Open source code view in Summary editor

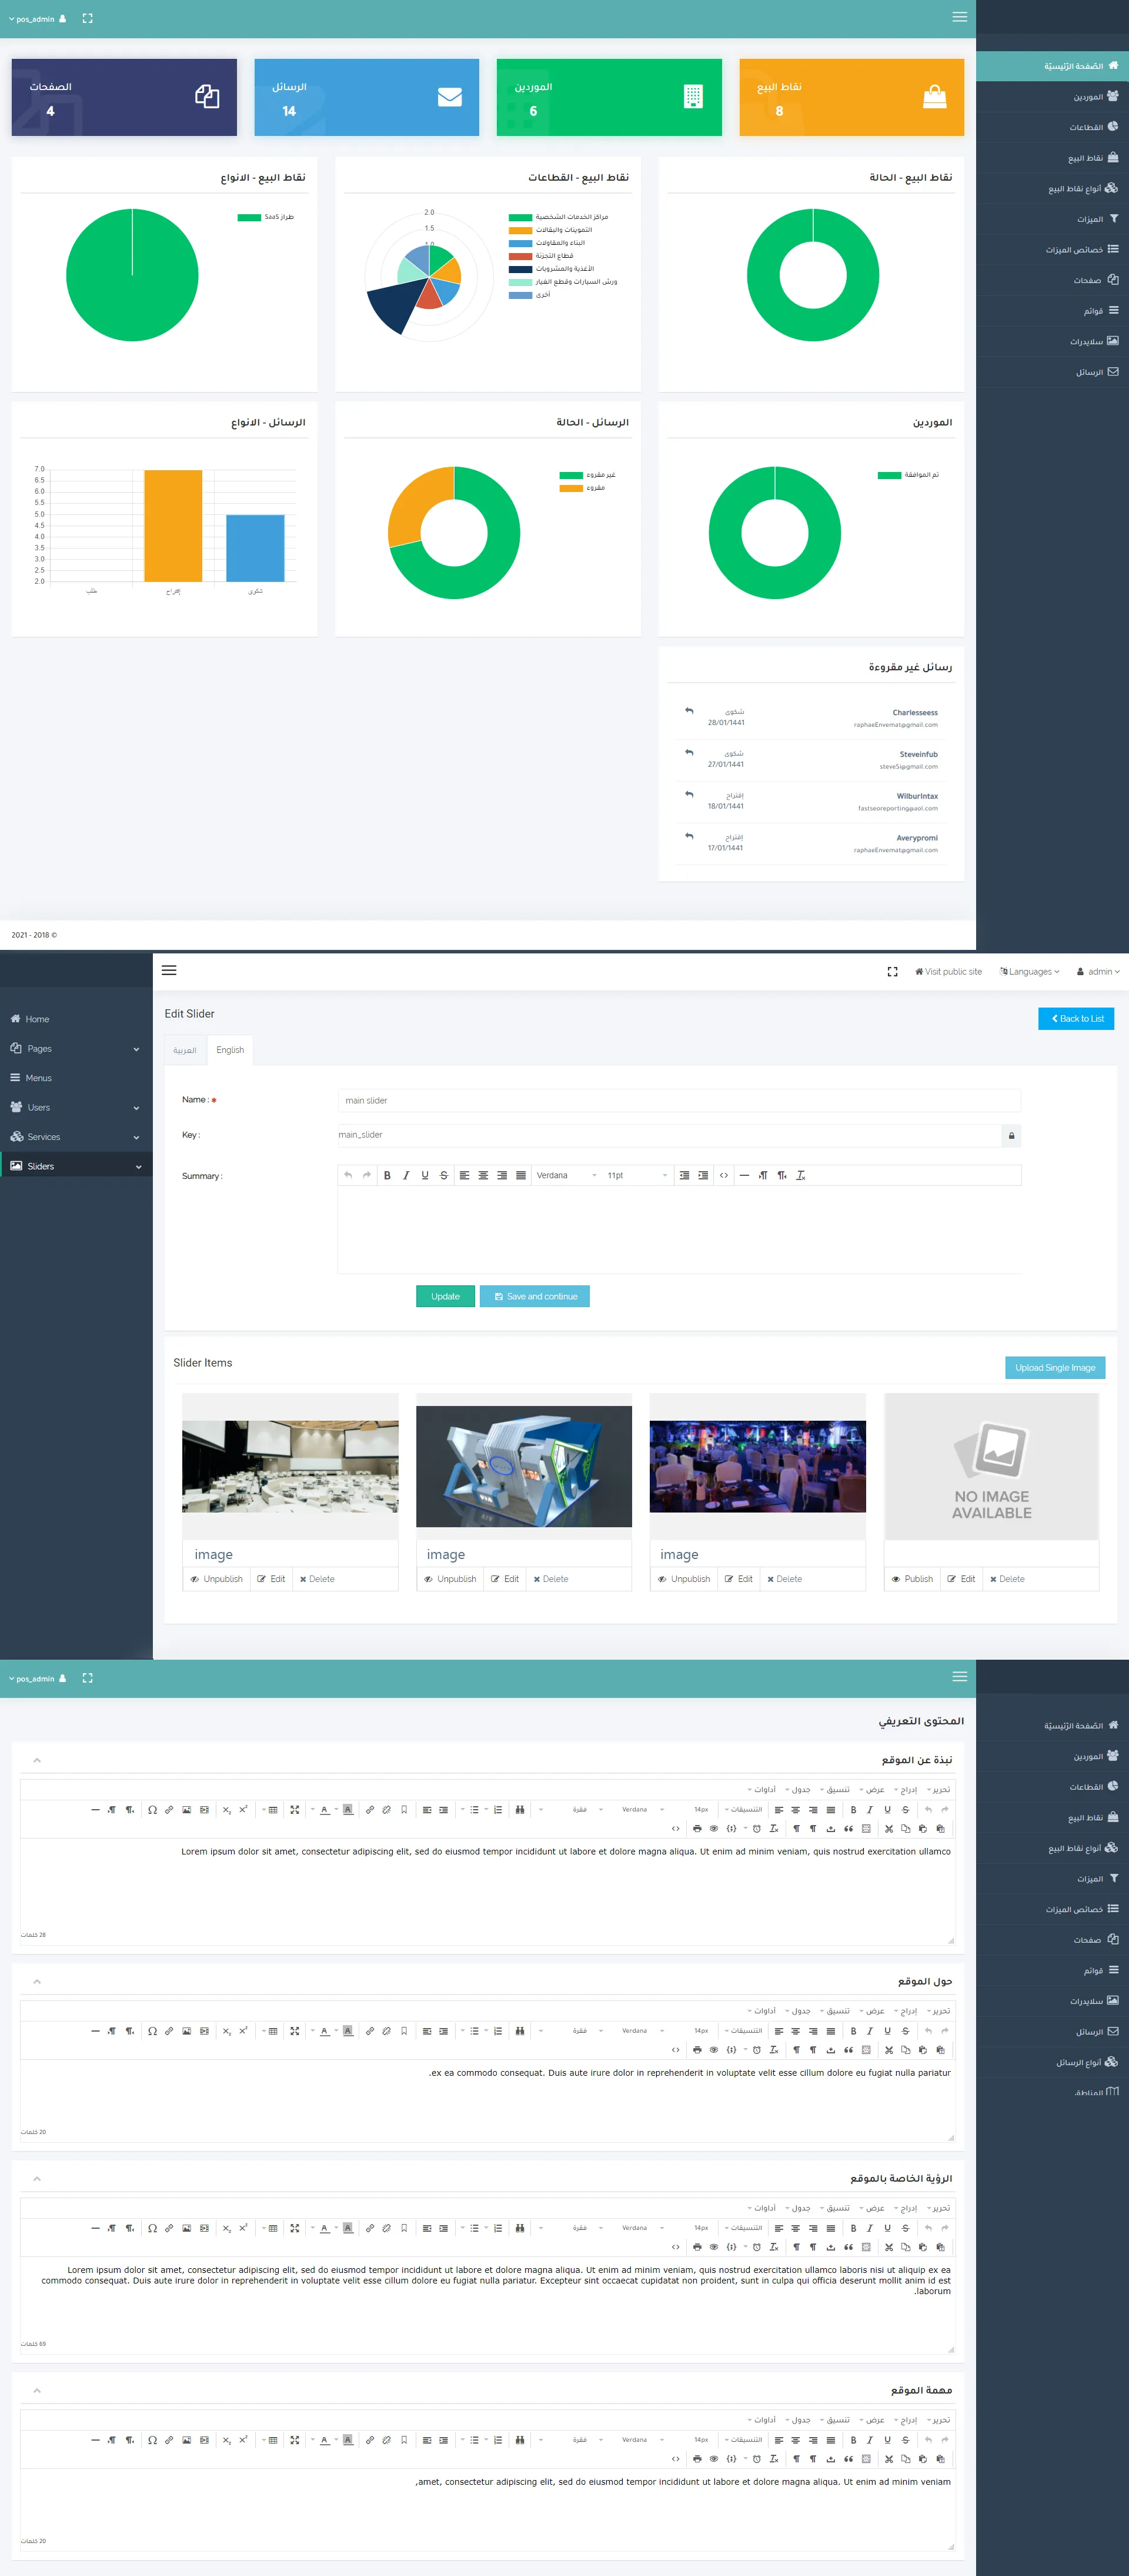[723, 1175]
